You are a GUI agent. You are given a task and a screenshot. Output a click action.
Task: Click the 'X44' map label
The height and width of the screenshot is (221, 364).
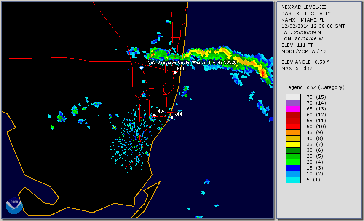click(178, 113)
